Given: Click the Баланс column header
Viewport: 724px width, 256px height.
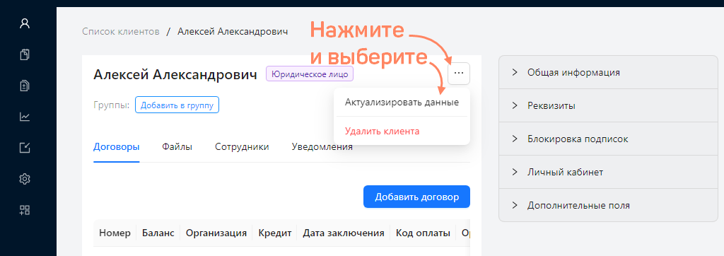Looking at the screenshot, I should 158,233.
